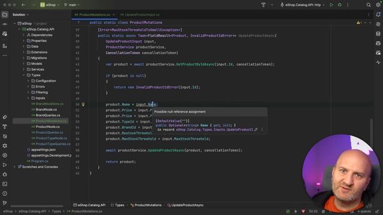Open the Solution view selector dropdown
This screenshot has width=383, height=215.
tap(20, 14)
